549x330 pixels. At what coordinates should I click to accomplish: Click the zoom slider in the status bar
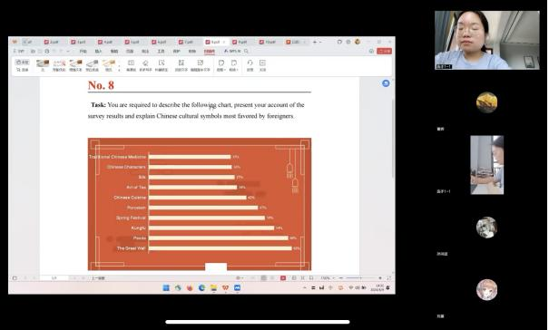(x=360, y=277)
